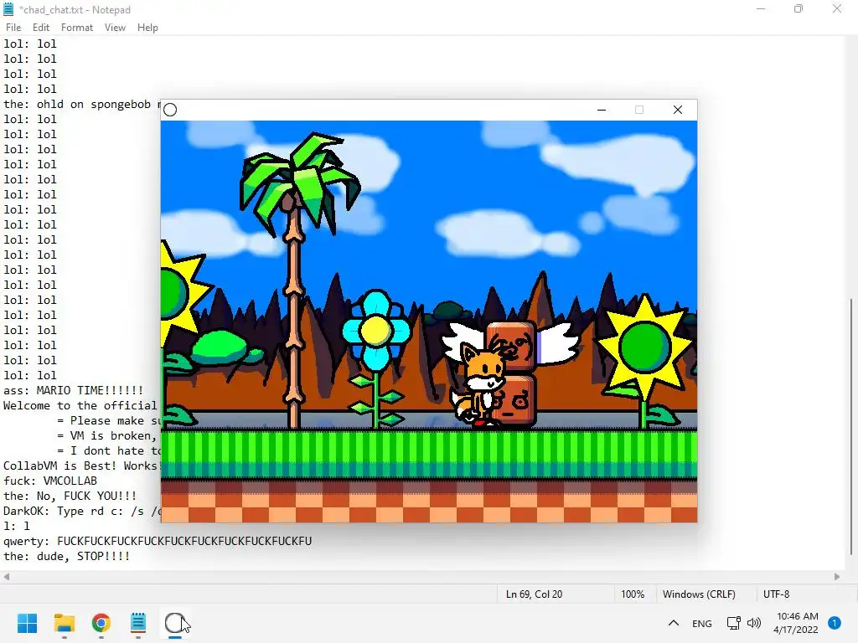Image resolution: width=858 pixels, height=643 pixels.
Task: Click the line 'CollabVM is Best! Works'
Action: 81,466
